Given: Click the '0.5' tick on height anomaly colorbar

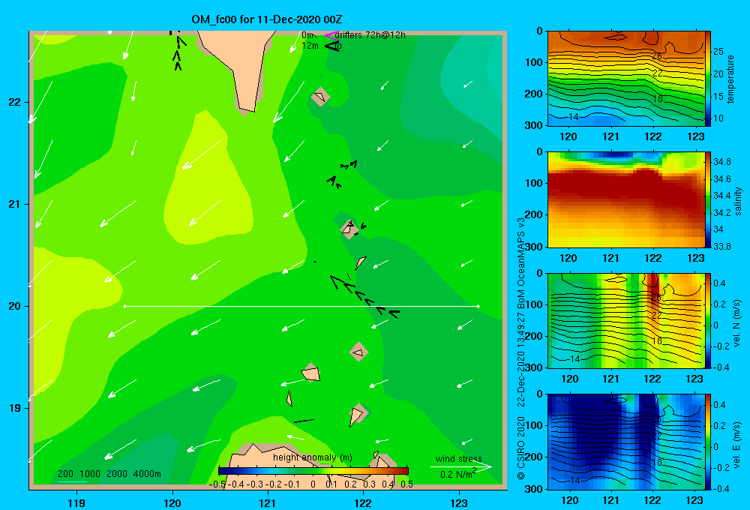Looking at the screenshot, I should click(406, 484).
